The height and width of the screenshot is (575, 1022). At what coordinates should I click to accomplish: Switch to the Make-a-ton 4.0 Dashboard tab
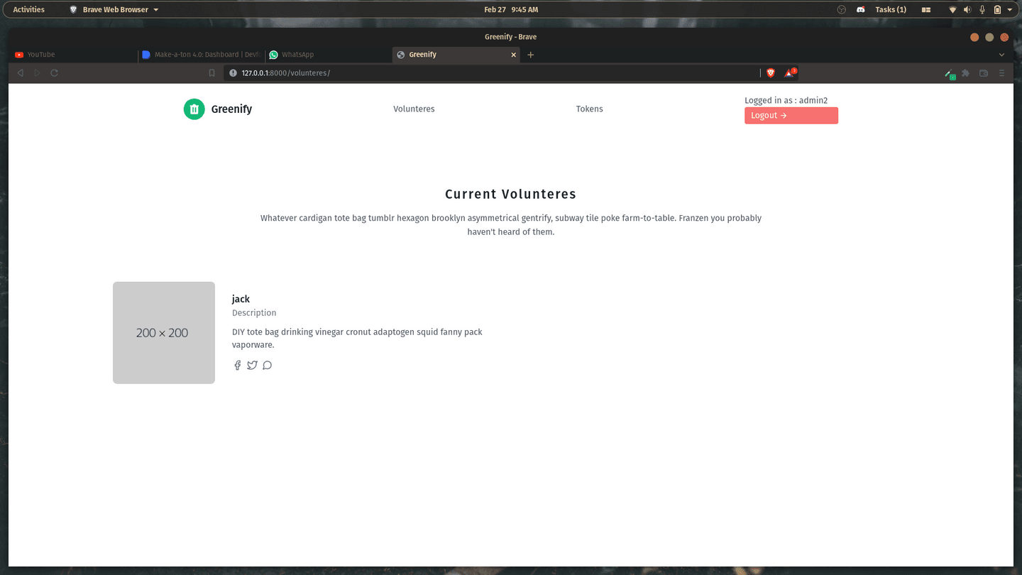(201, 55)
